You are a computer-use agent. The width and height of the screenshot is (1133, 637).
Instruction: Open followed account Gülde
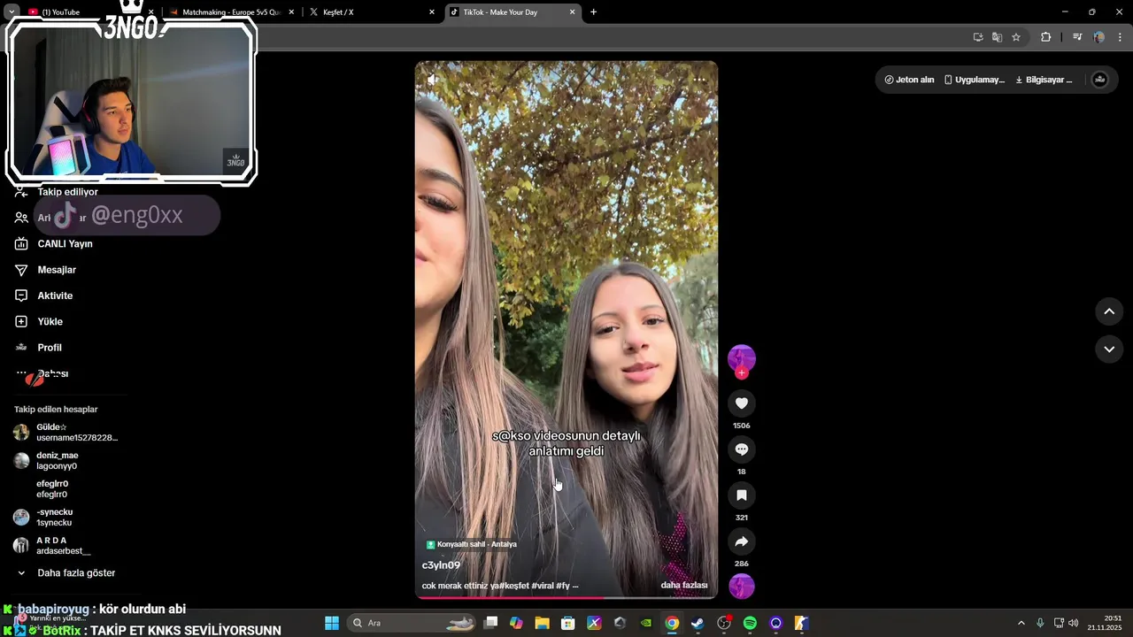(x=66, y=433)
